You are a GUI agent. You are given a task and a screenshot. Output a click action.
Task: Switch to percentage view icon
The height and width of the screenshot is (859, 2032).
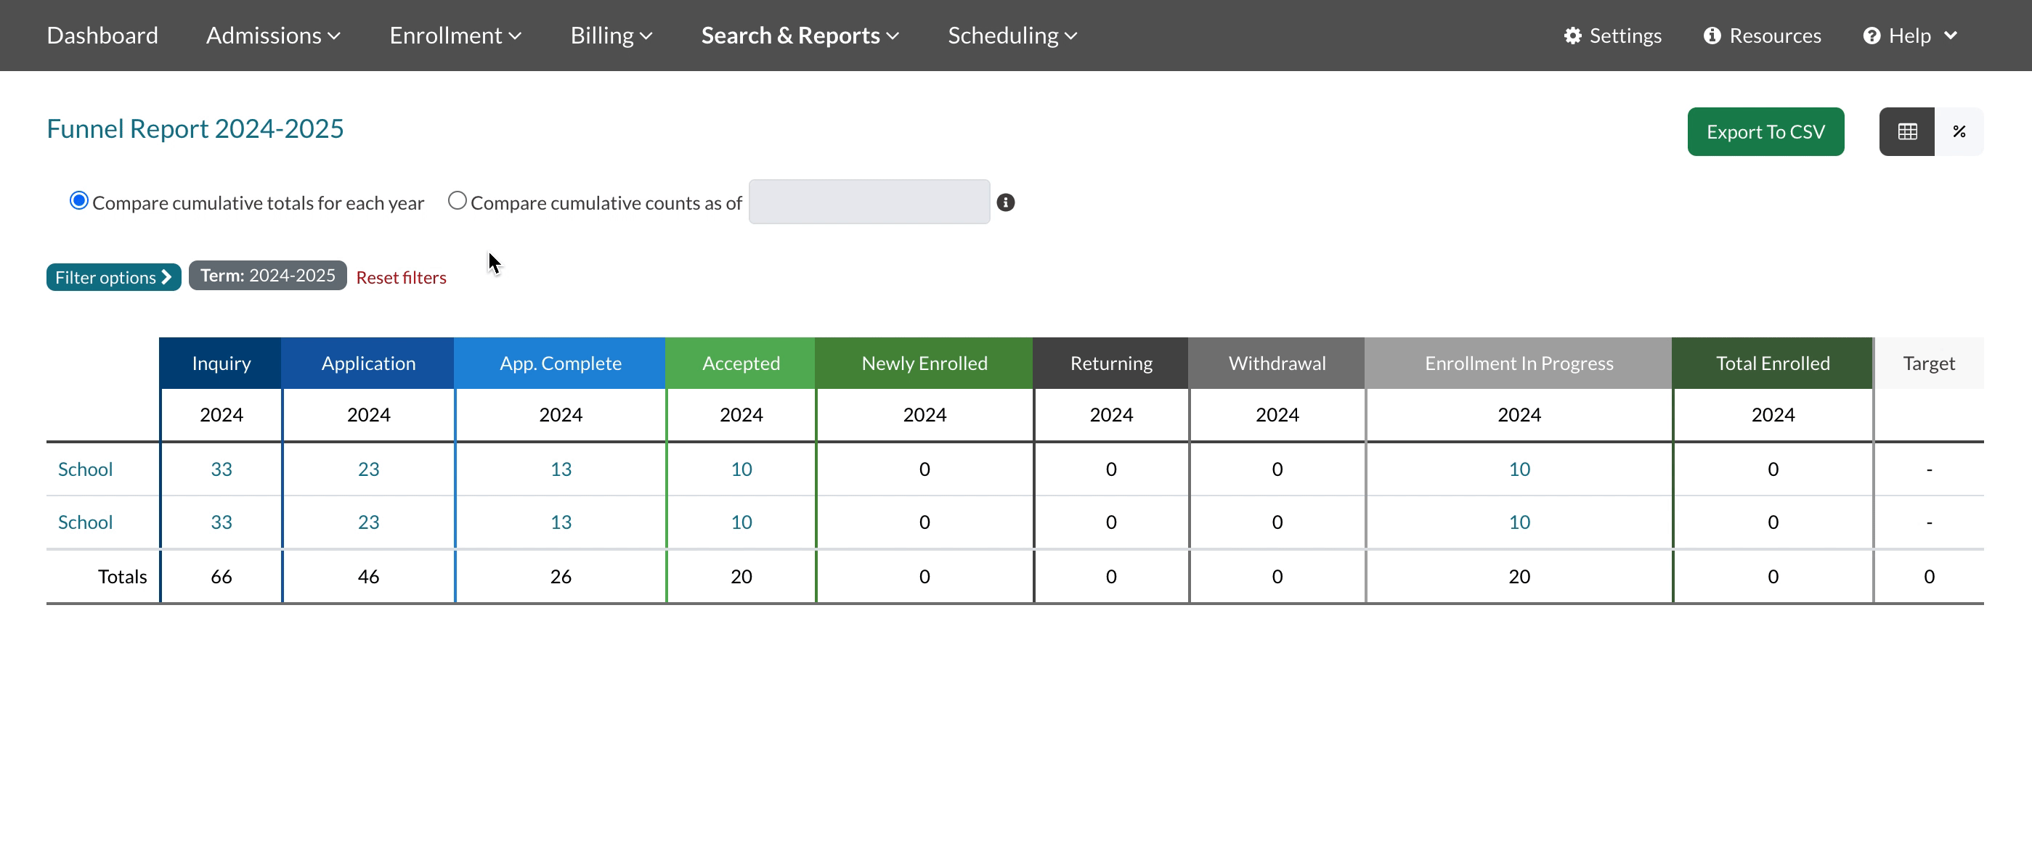(x=1959, y=131)
